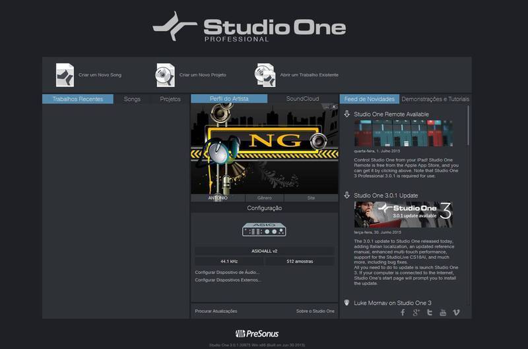Click the Criar um Novo Projeto icon
Screen dimensions: 528x349
click(166, 75)
